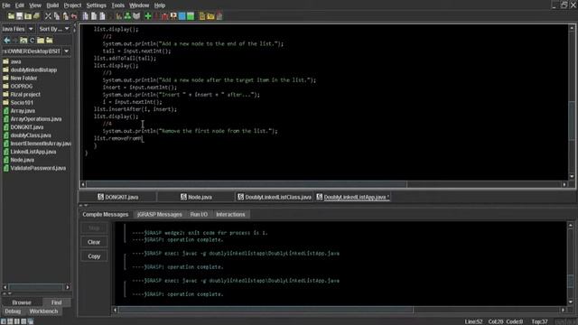
Task: Go back with the blue arrow in browser
Action: tap(7, 40)
